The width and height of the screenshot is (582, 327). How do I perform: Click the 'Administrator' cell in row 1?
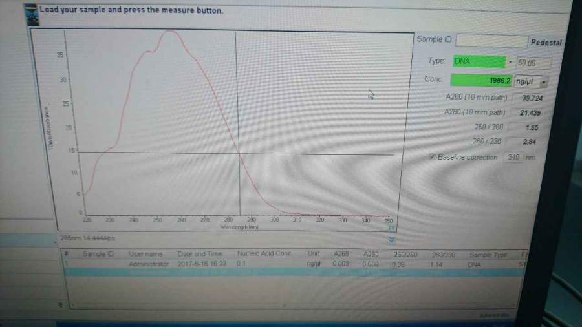coord(149,264)
